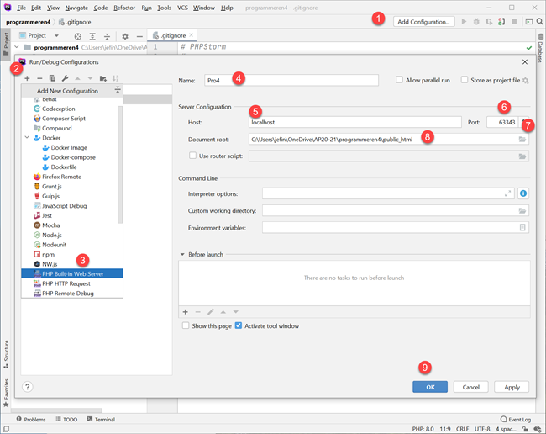This screenshot has height=434, width=546.
Task: Show interpreter options info icon
Action: [x=523, y=193]
